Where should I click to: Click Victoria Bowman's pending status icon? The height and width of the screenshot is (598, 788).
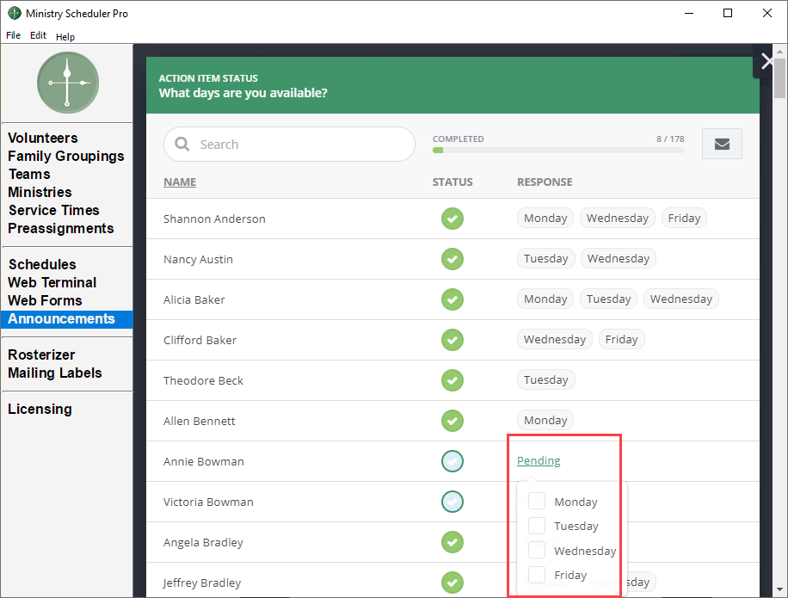pyautogui.click(x=452, y=502)
